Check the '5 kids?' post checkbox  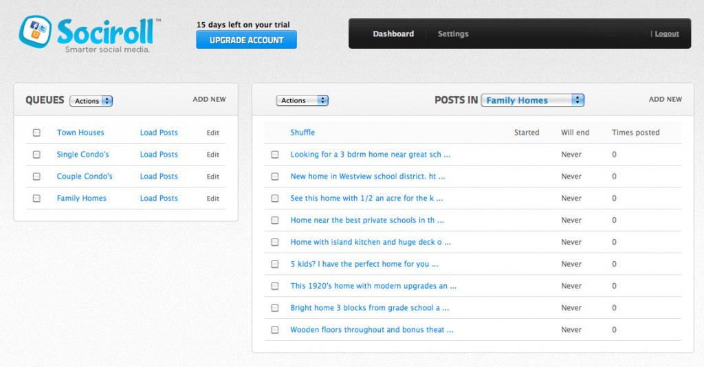[275, 265]
